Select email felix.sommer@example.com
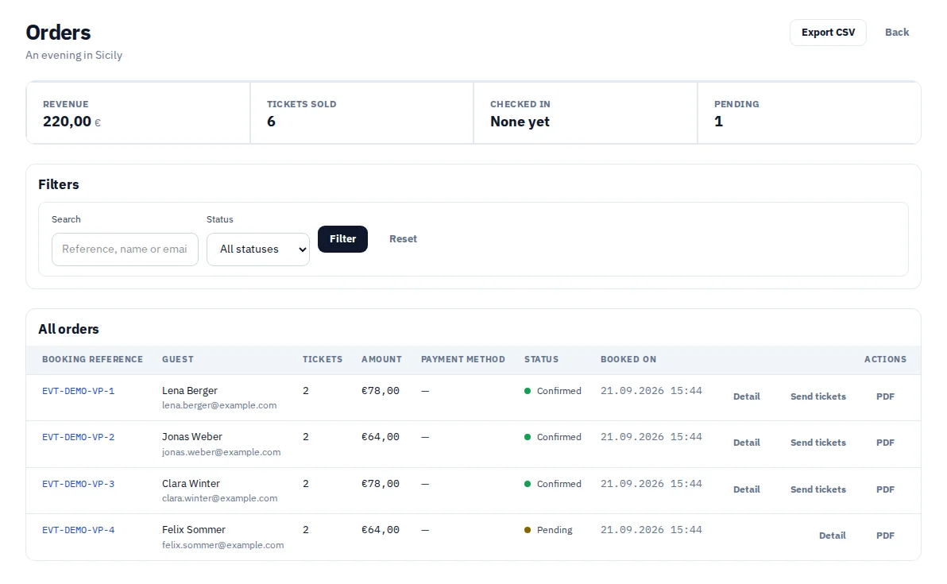The height and width of the screenshot is (584, 947). point(223,545)
